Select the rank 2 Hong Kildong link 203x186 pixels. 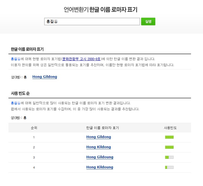[x=99, y=147]
